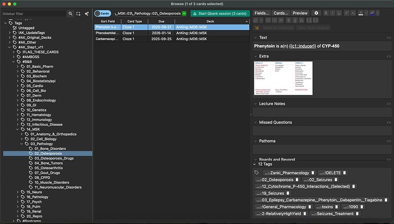Open the text color dropdown arrow
The width and height of the screenshot is (394, 224).
tap(366, 13)
